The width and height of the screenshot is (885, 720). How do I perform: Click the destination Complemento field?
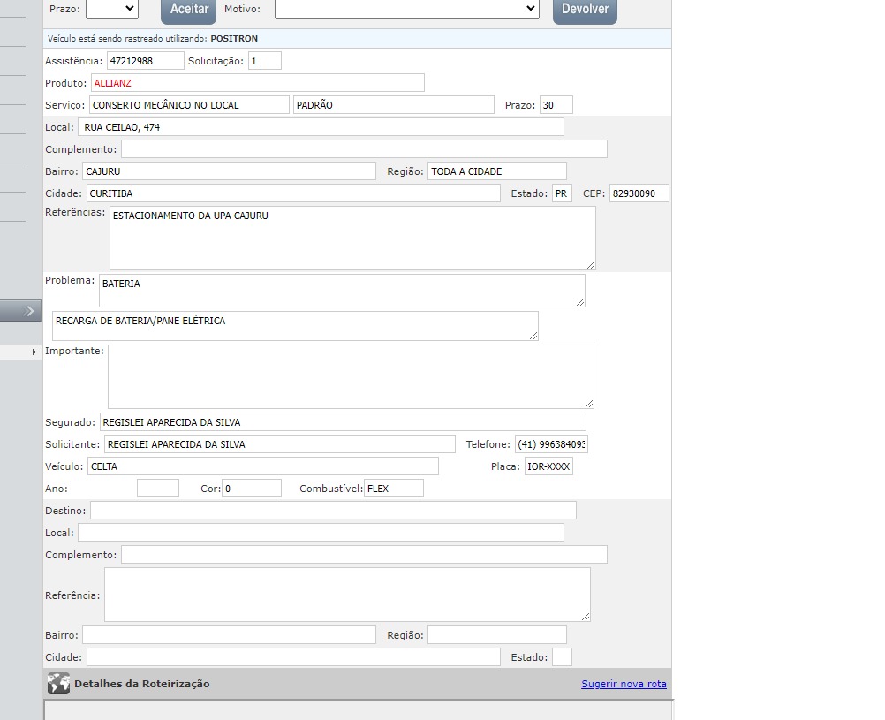364,554
